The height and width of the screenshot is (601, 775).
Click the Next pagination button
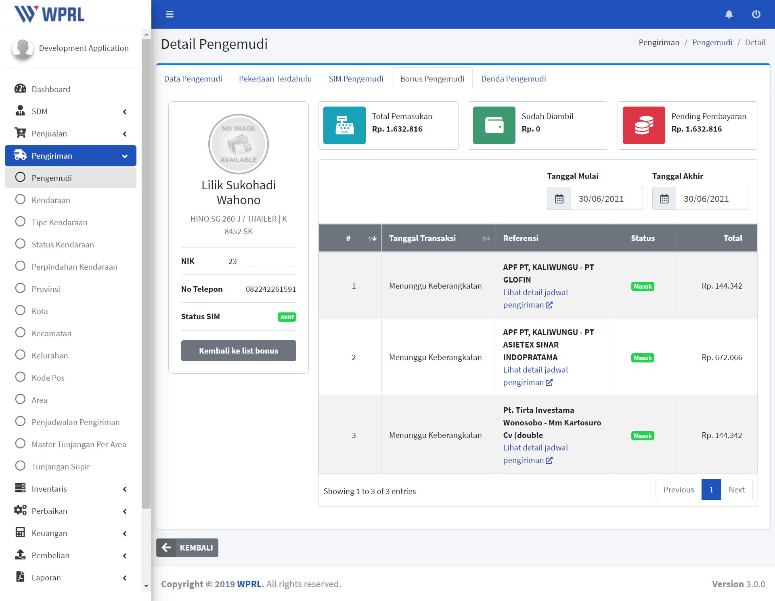click(x=737, y=490)
